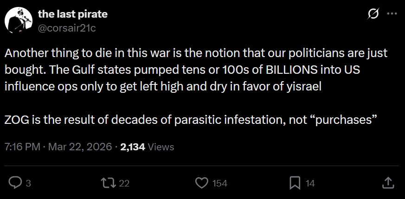Click the bookmark count 14

point(310,184)
